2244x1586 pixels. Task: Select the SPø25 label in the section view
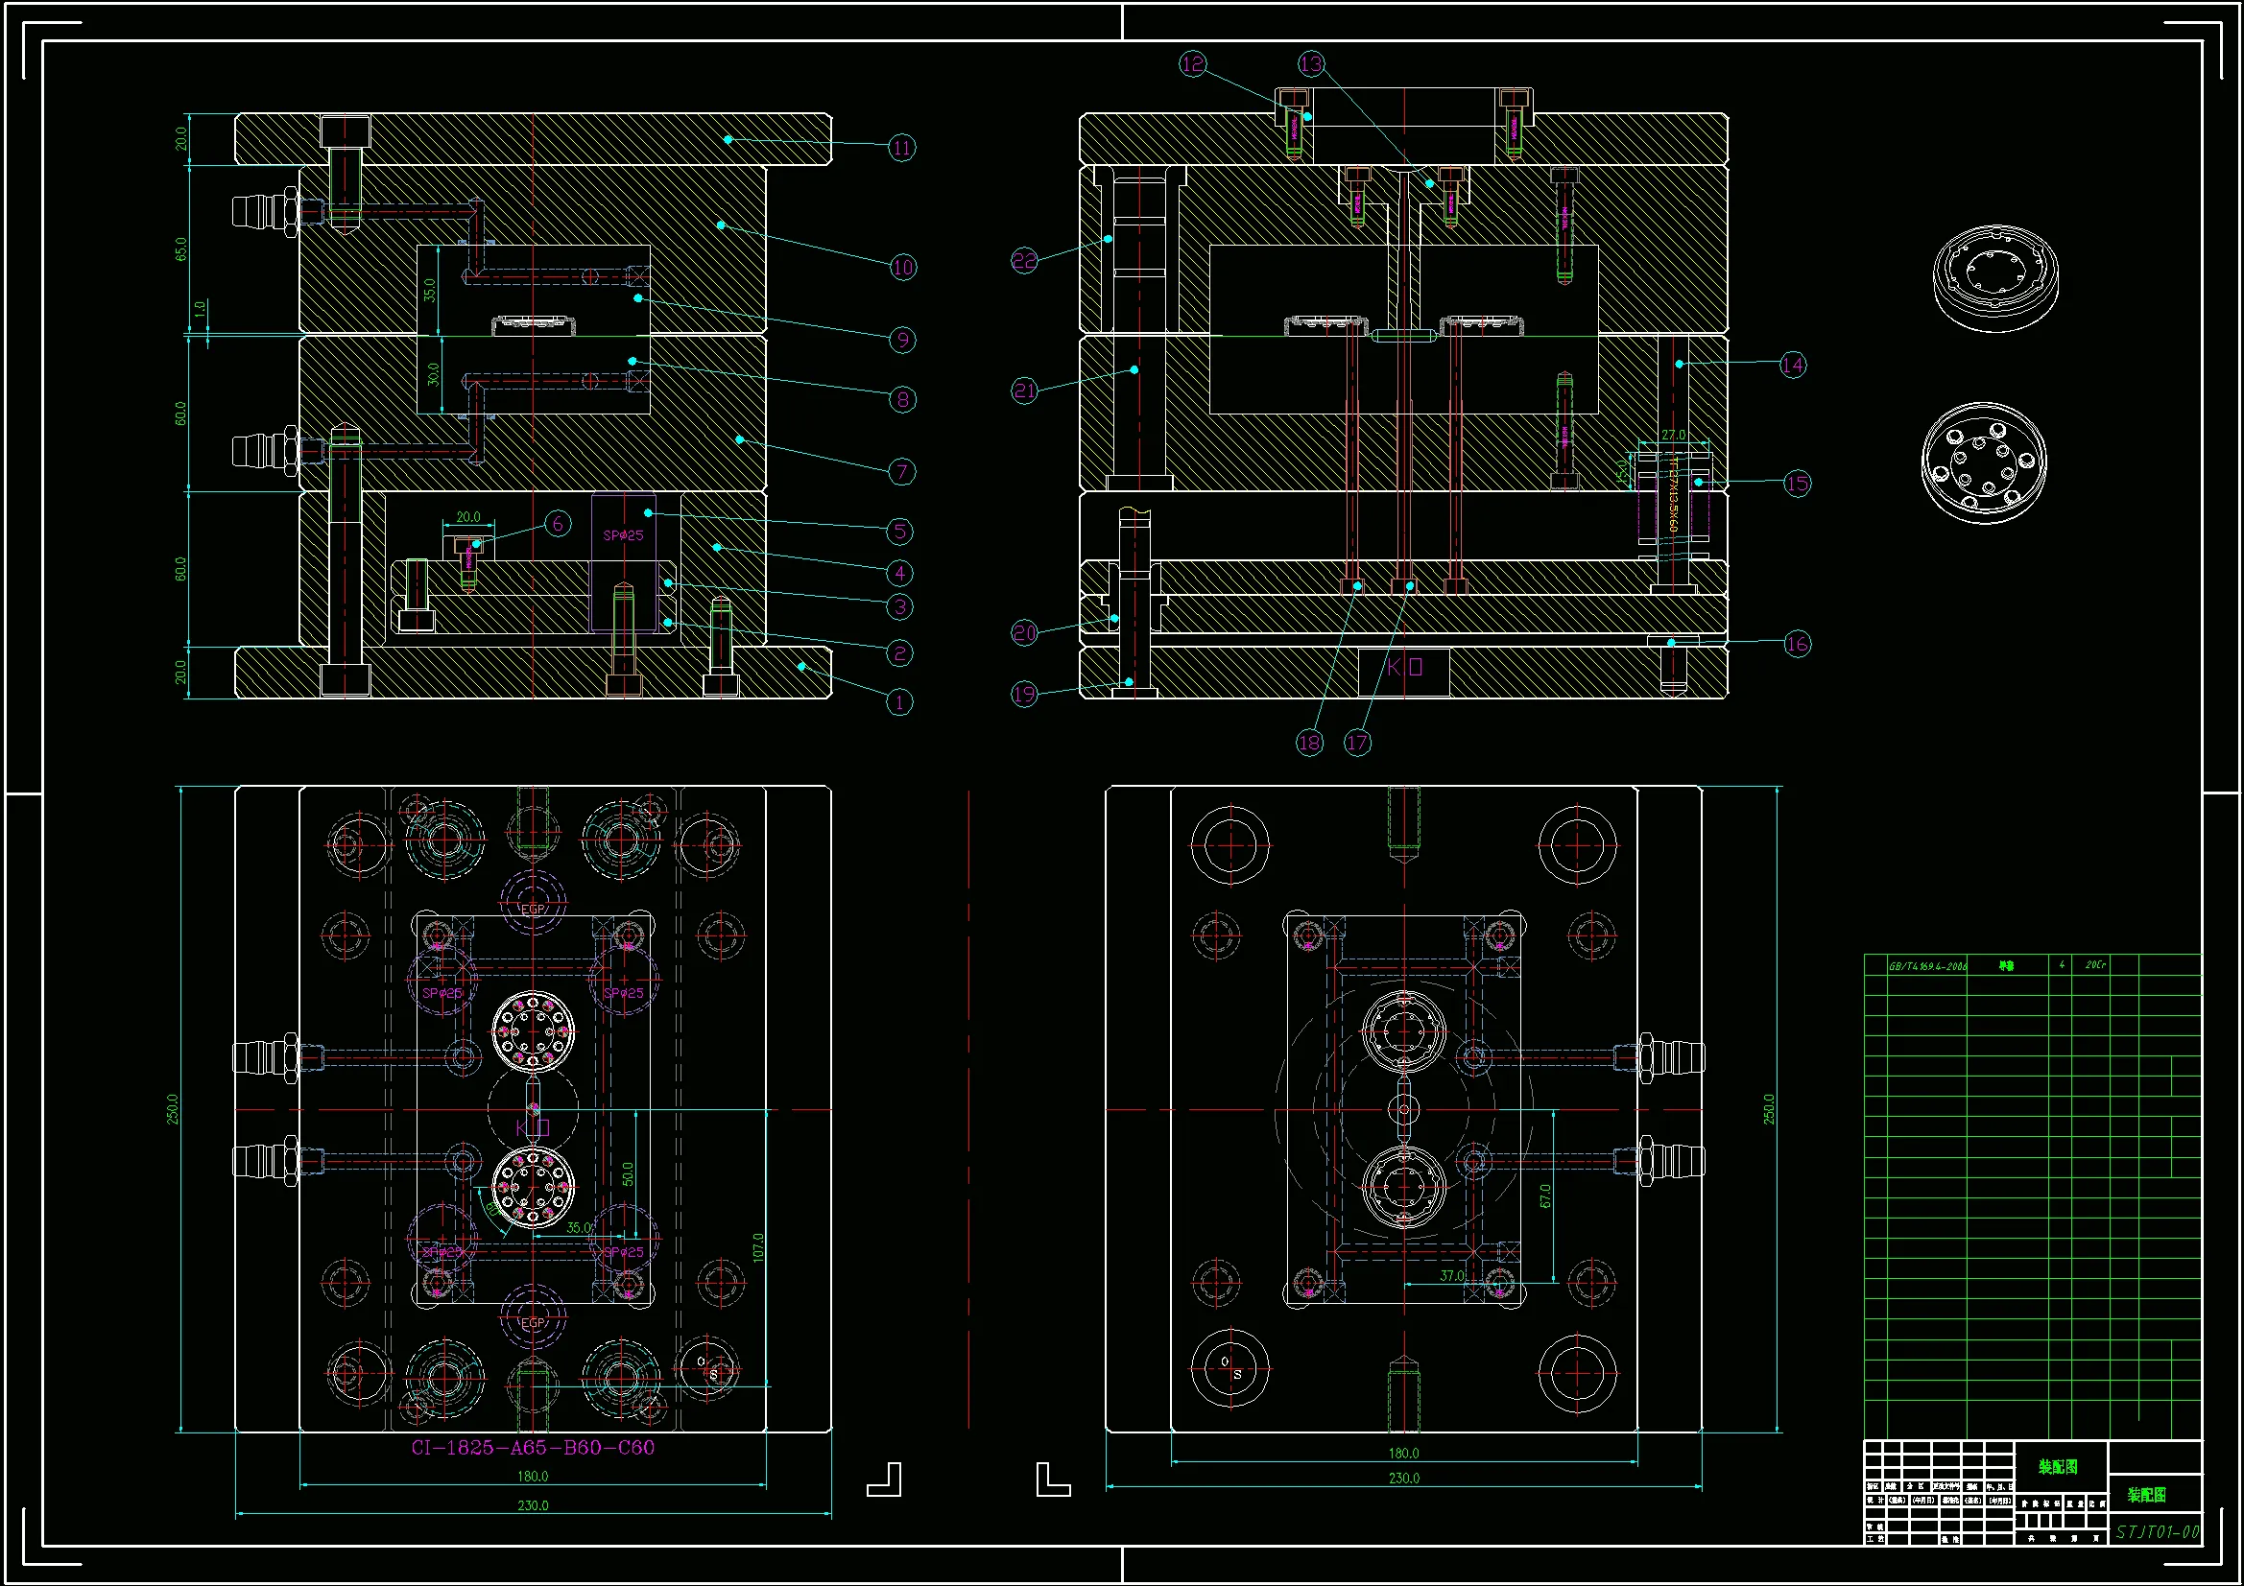point(623,534)
